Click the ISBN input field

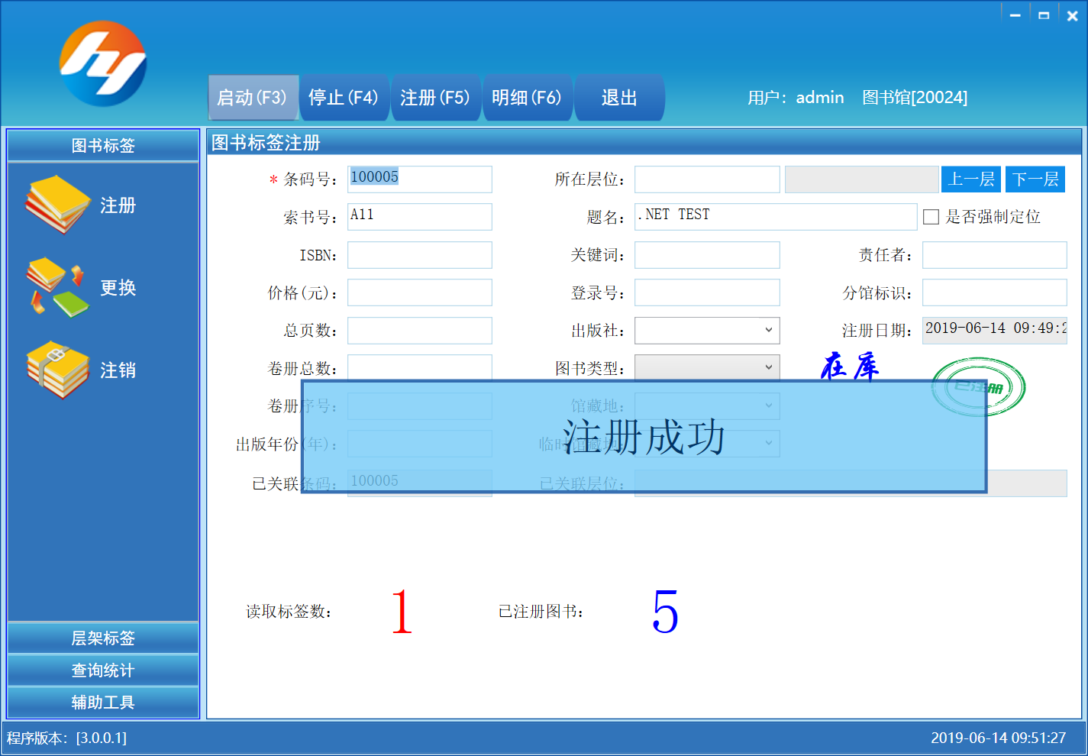click(x=419, y=254)
